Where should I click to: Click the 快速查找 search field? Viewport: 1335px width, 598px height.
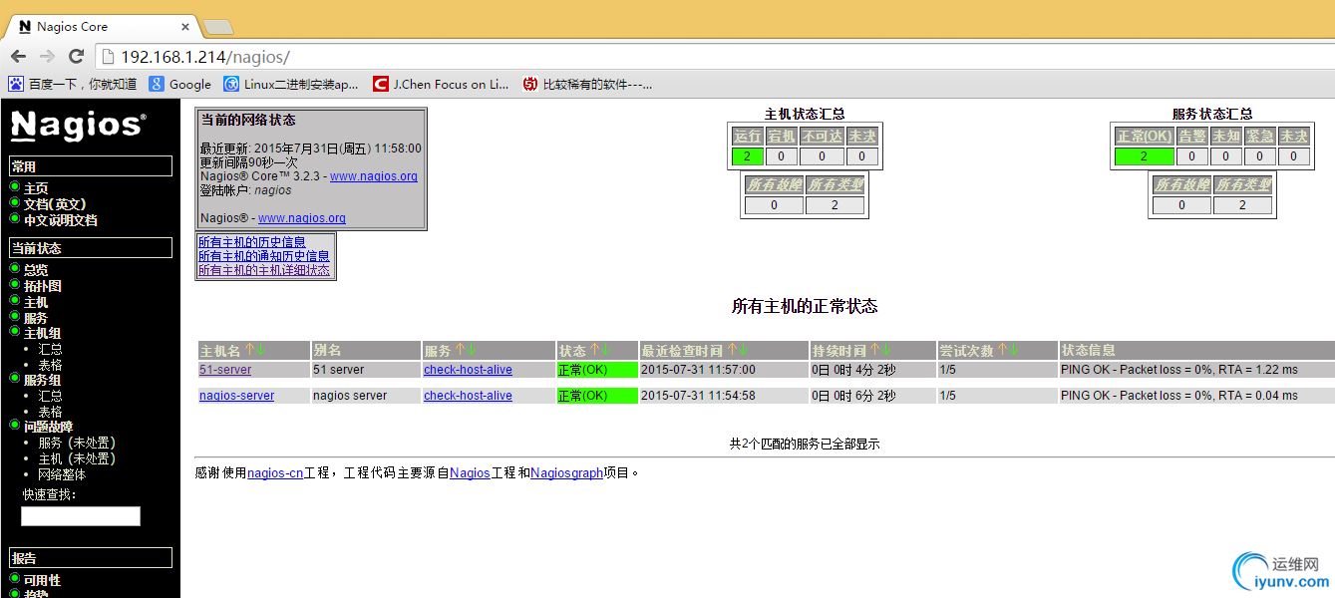pyautogui.click(x=81, y=516)
